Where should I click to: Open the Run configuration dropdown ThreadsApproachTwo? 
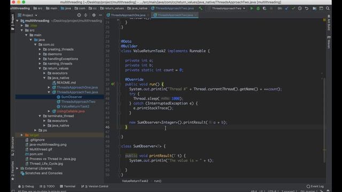227,9
